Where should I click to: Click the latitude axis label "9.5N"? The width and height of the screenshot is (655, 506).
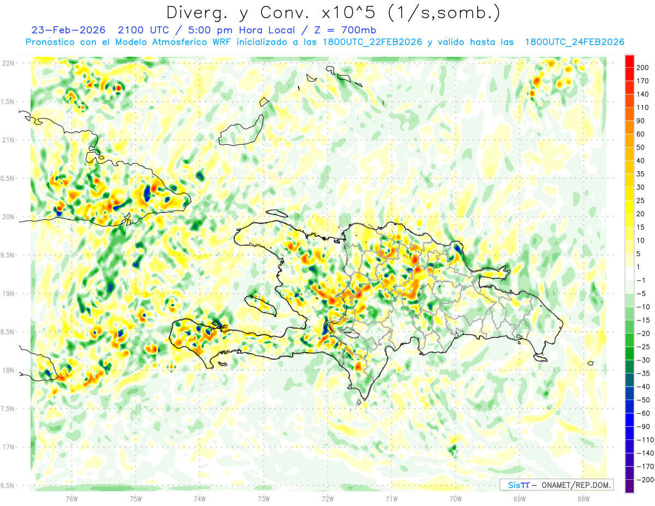pyautogui.click(x=8, y=255)
